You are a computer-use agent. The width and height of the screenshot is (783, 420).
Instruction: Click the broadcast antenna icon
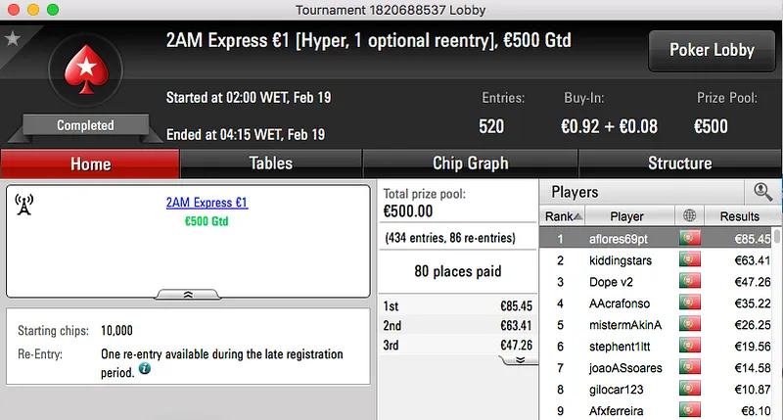24,204
